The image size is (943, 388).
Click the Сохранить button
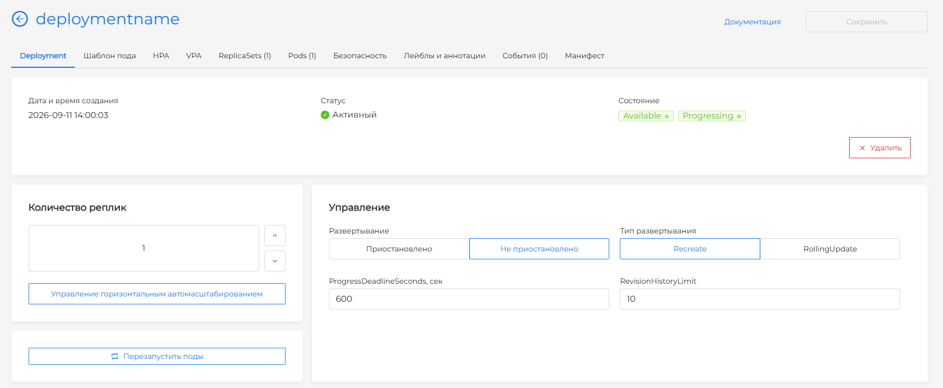point(867,22)
